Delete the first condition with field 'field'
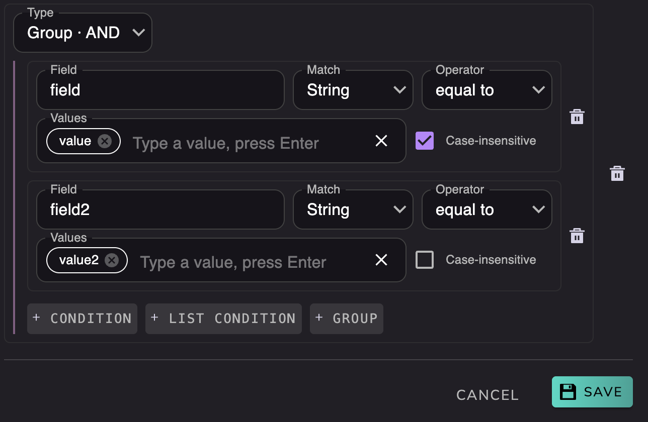The height and width of the screenshot is (422, 648). coord(577,117)
